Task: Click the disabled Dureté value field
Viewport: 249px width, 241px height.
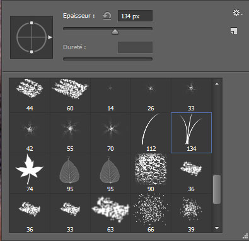Action: click(135, 47)
